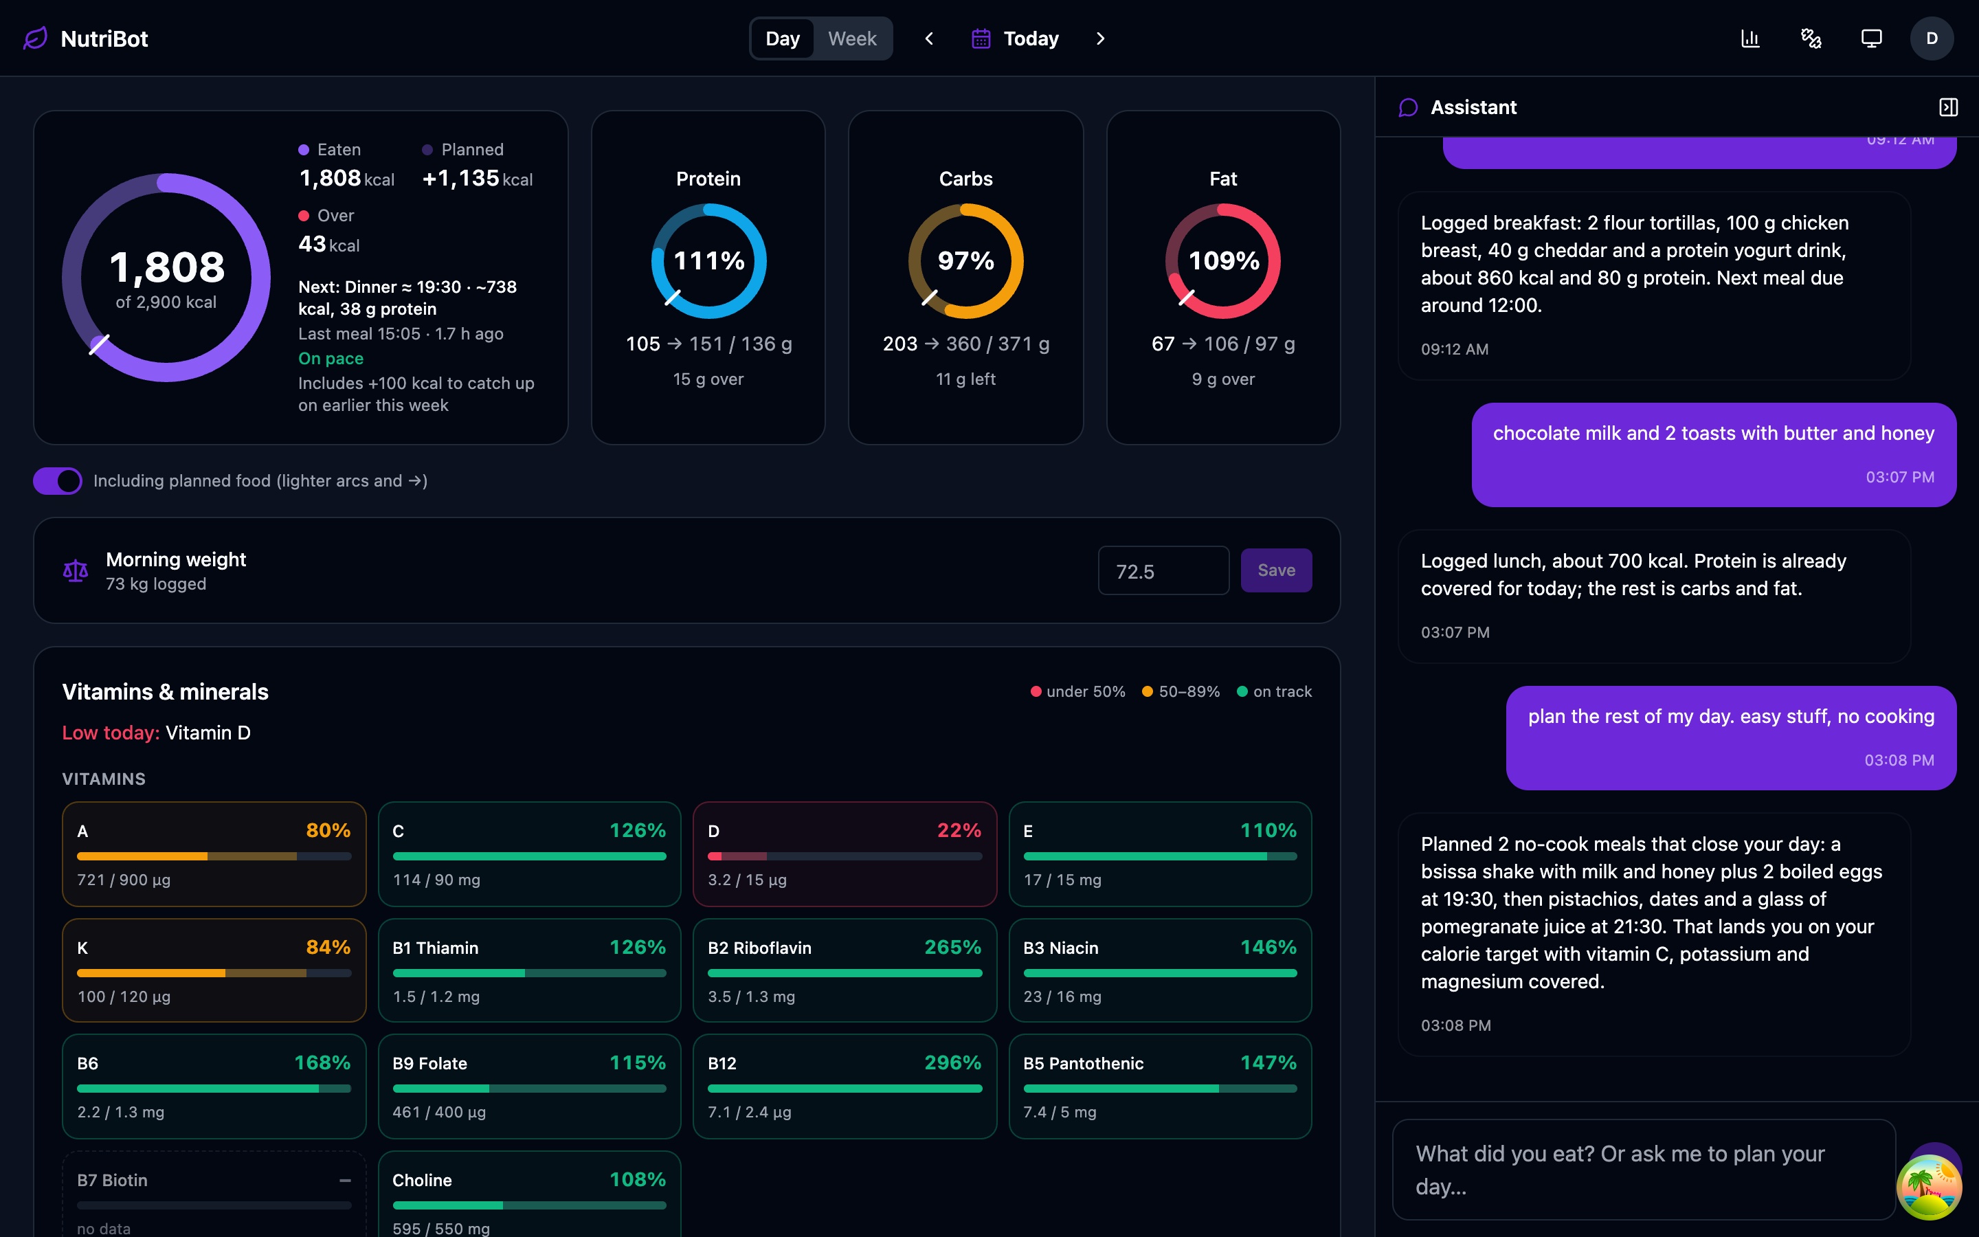
Task: Click the Fat 109% ring
Action: 1222,261
